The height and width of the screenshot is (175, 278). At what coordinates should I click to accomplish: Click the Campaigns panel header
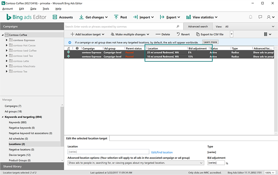point(32,26)
